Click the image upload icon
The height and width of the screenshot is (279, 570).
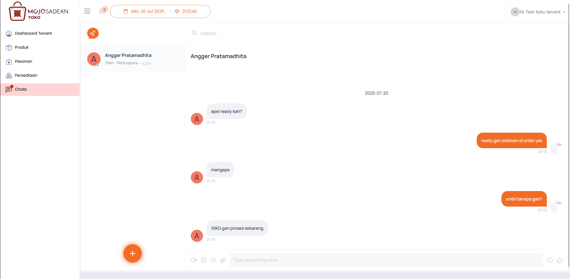(204, 260)
